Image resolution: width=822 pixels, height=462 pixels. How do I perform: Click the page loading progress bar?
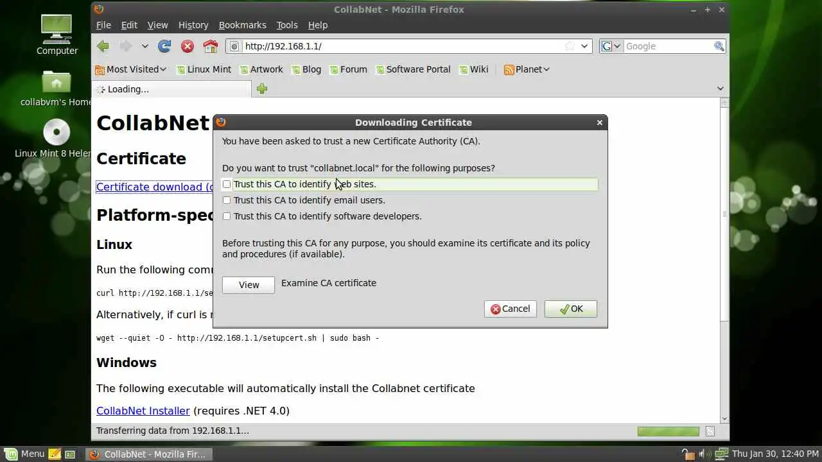point(669,431)
